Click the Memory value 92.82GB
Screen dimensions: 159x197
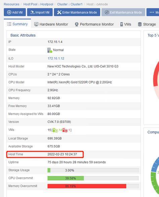coord(54,98)
